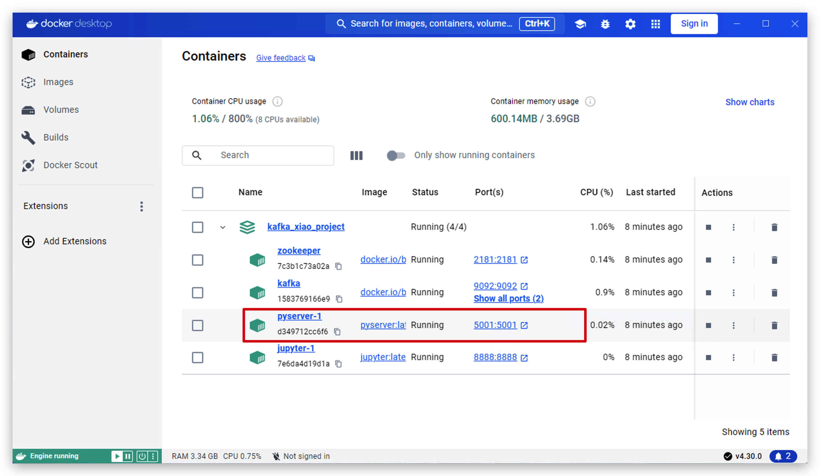Open the apps grid icon in header
Image resolution: width=820 pixels, height=476 pixels.
pyautogui.click(x=655, y=24)
